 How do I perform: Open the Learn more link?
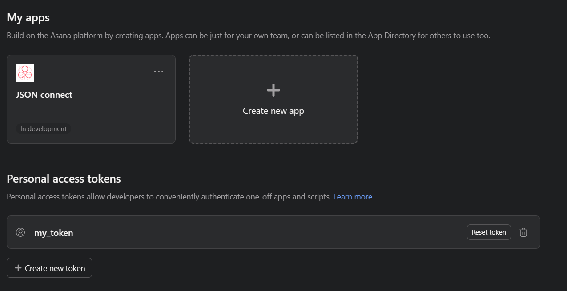coord(353,196)
